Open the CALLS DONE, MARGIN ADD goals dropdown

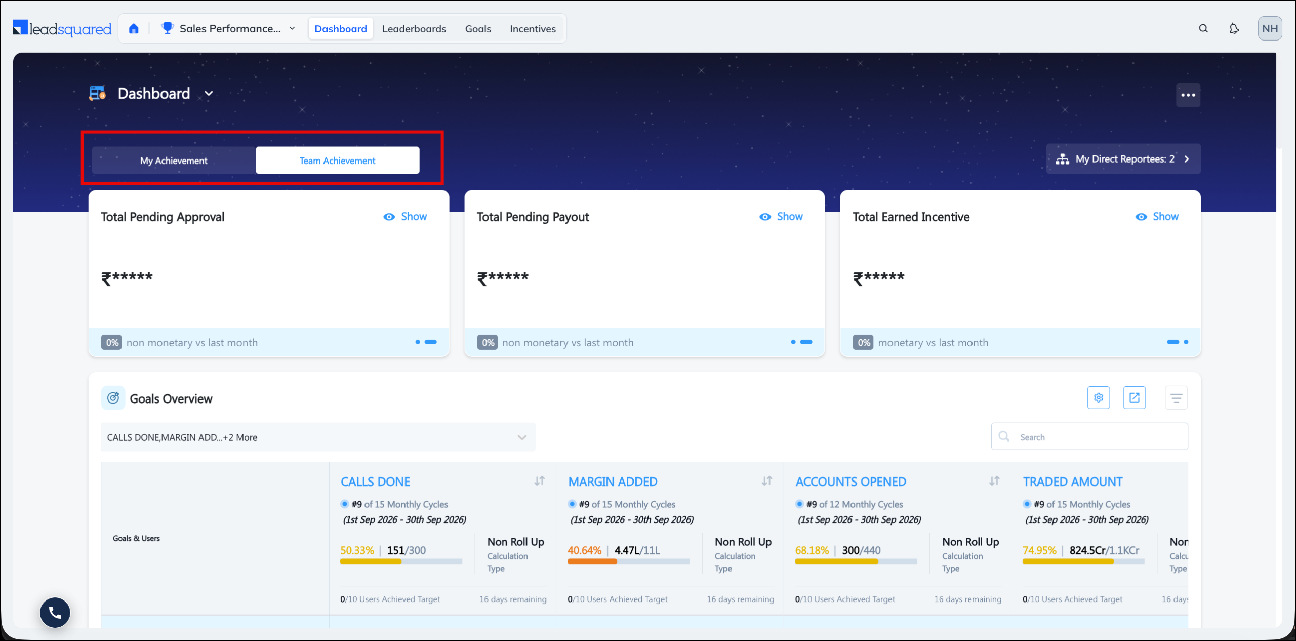click(x=318, y=437)
